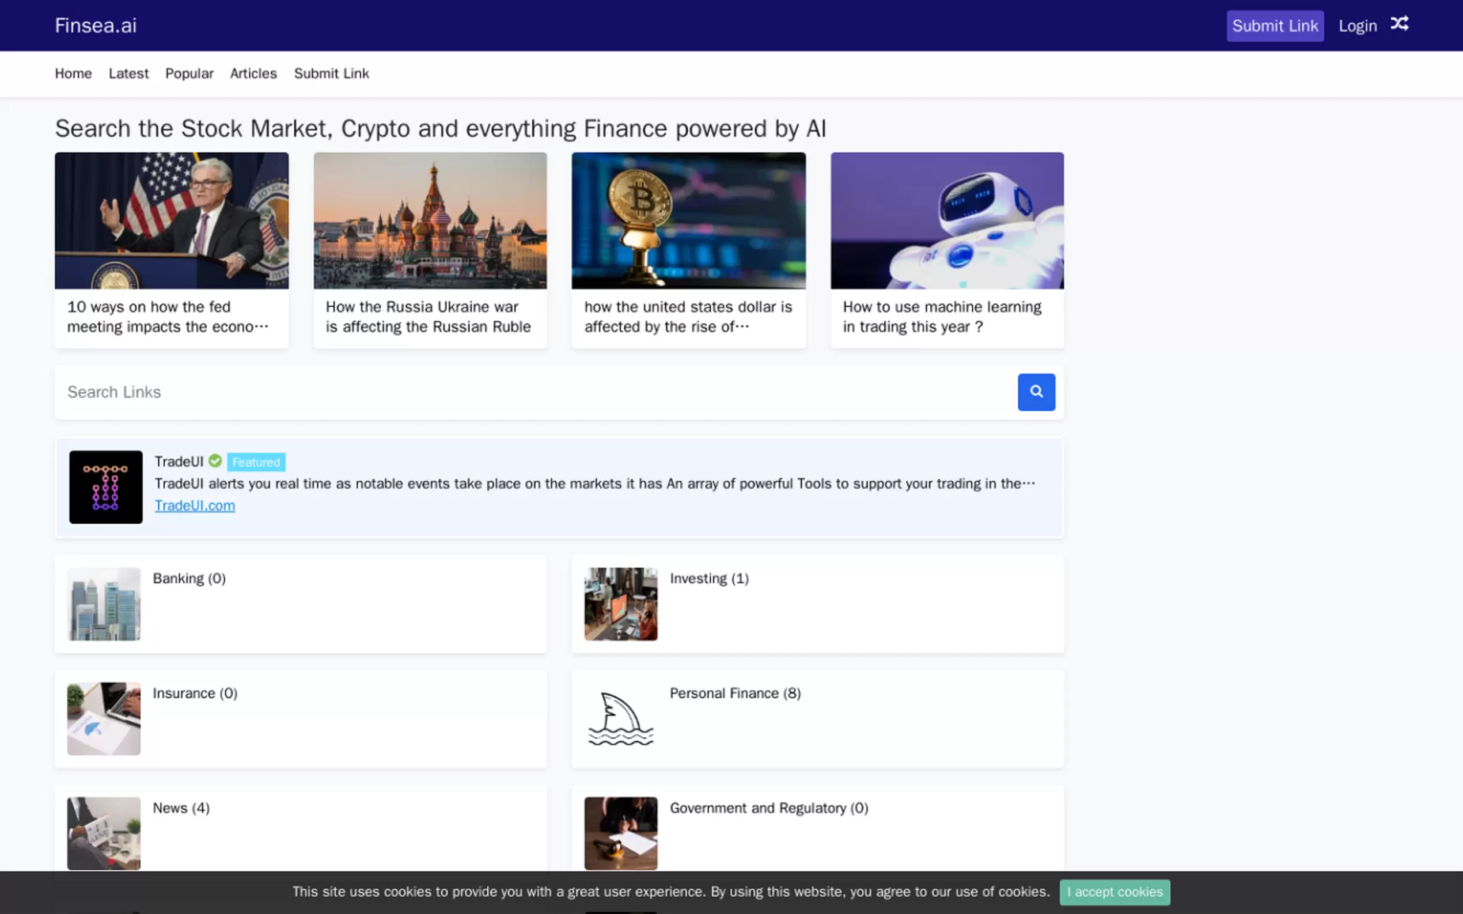The image size is (1463, 914).
Task: Accept cookies with the green button
Action: pyautogui.click(x=1114, y=892)
